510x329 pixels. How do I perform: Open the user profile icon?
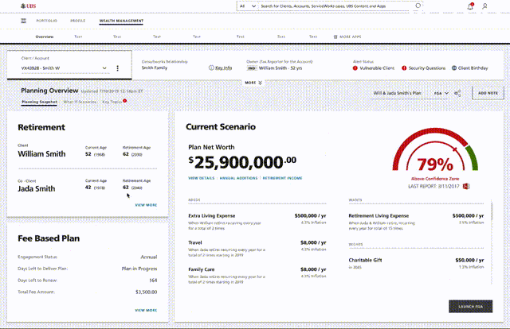point(484,6)
